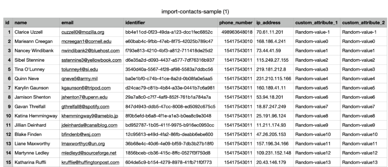Open the mcreegan1@cornell.edu email link

86,41
